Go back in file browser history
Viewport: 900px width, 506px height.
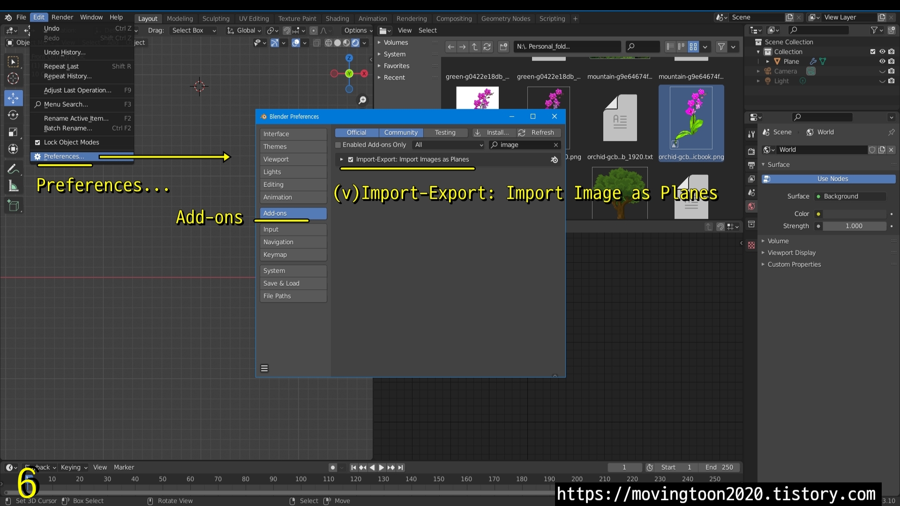[450, 46]
